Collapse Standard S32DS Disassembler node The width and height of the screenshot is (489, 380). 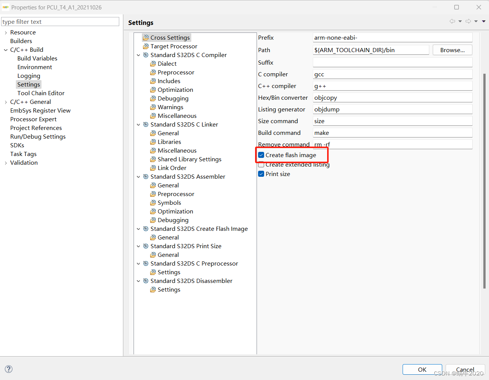pos(138,281)
